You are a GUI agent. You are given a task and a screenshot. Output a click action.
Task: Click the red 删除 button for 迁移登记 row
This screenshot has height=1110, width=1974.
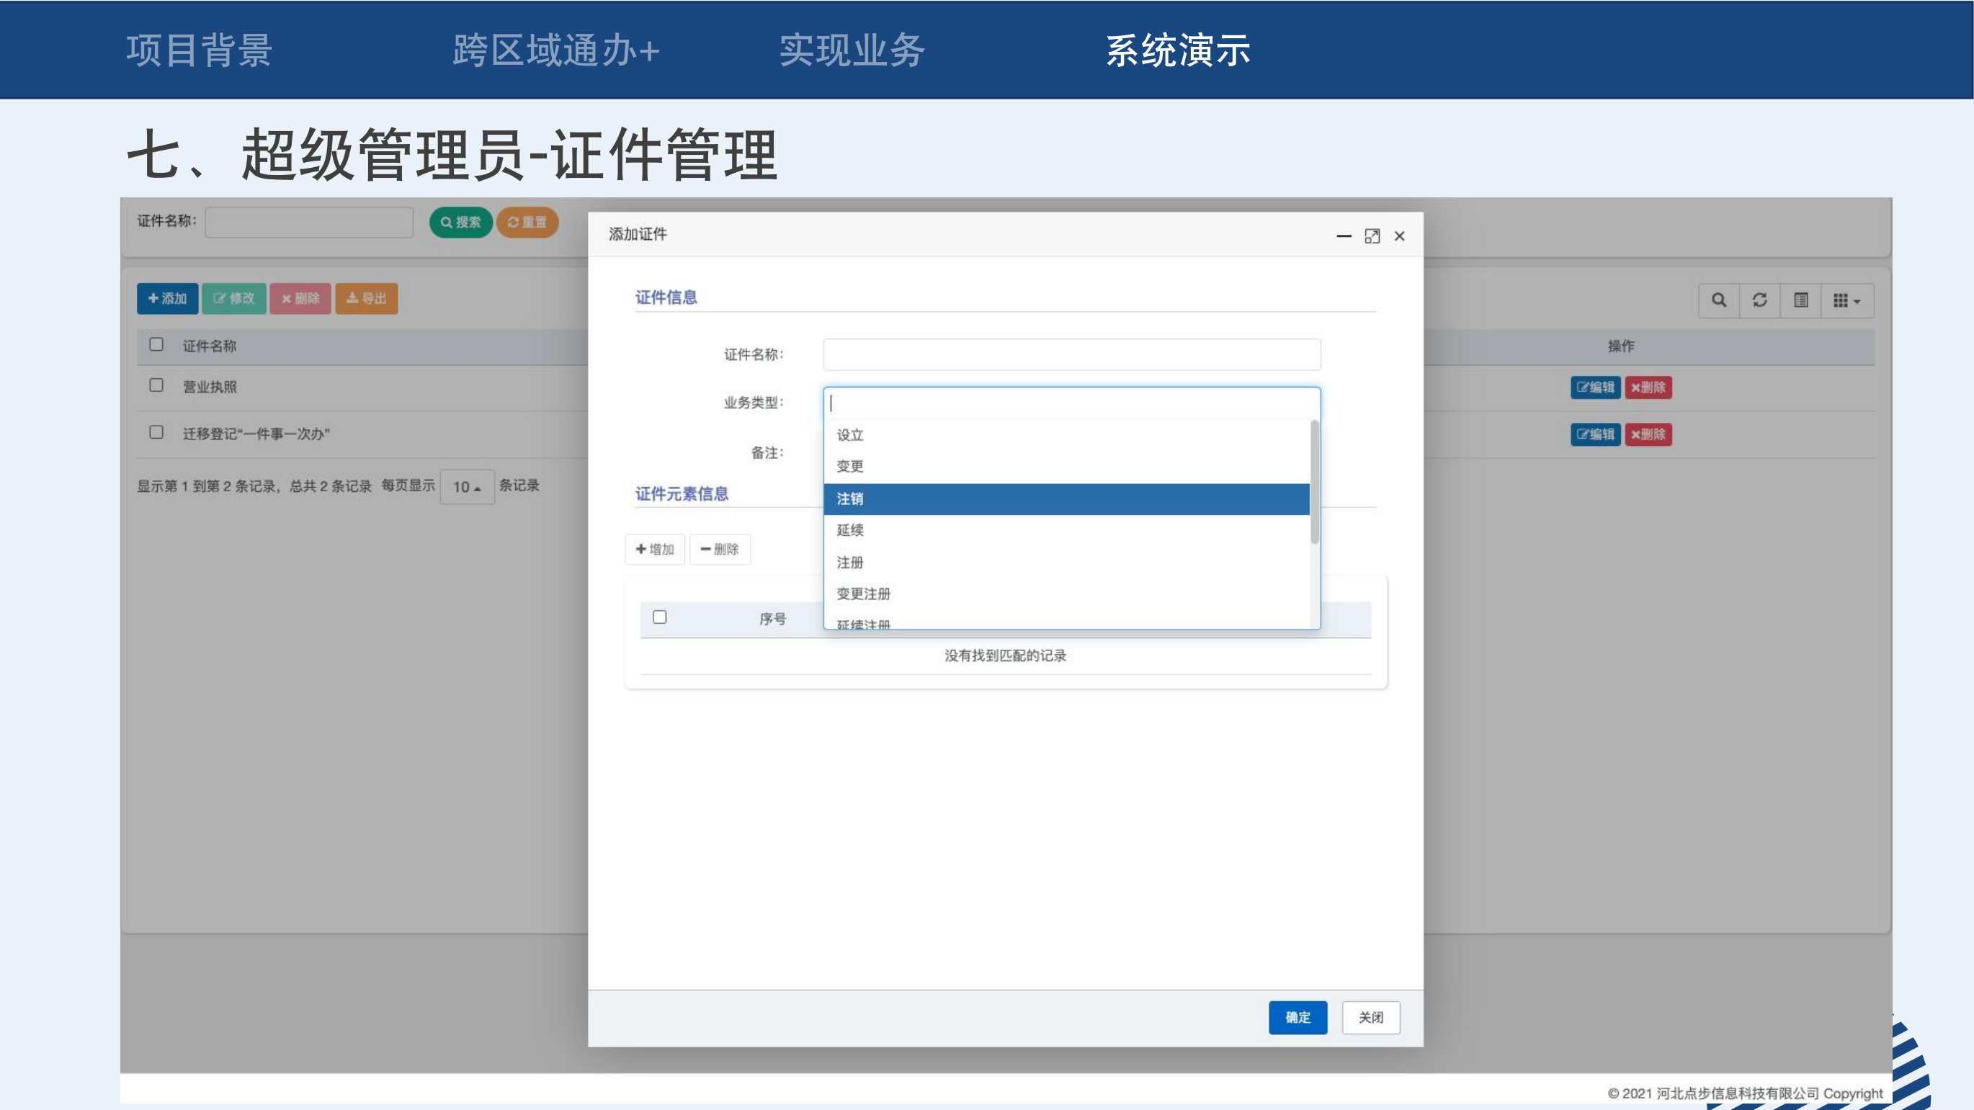(1648, 434)
